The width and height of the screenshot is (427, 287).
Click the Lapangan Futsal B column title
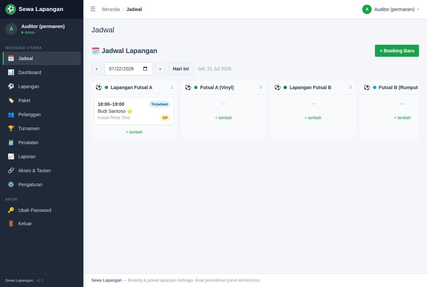pyautogui.click(x=310, y=87)
